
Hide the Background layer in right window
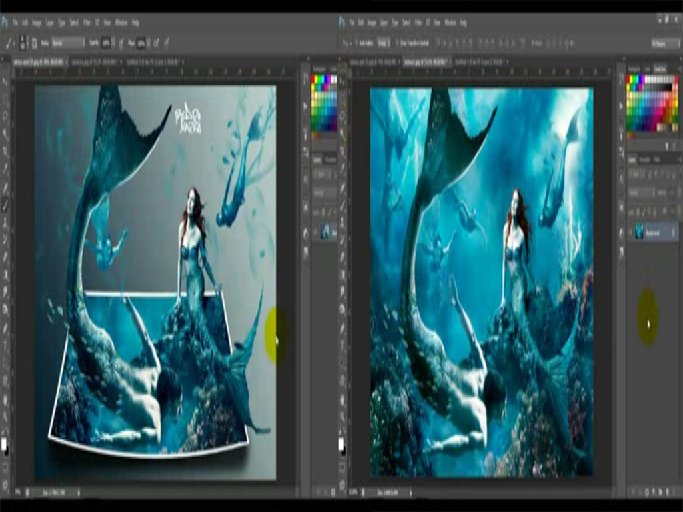630,233
